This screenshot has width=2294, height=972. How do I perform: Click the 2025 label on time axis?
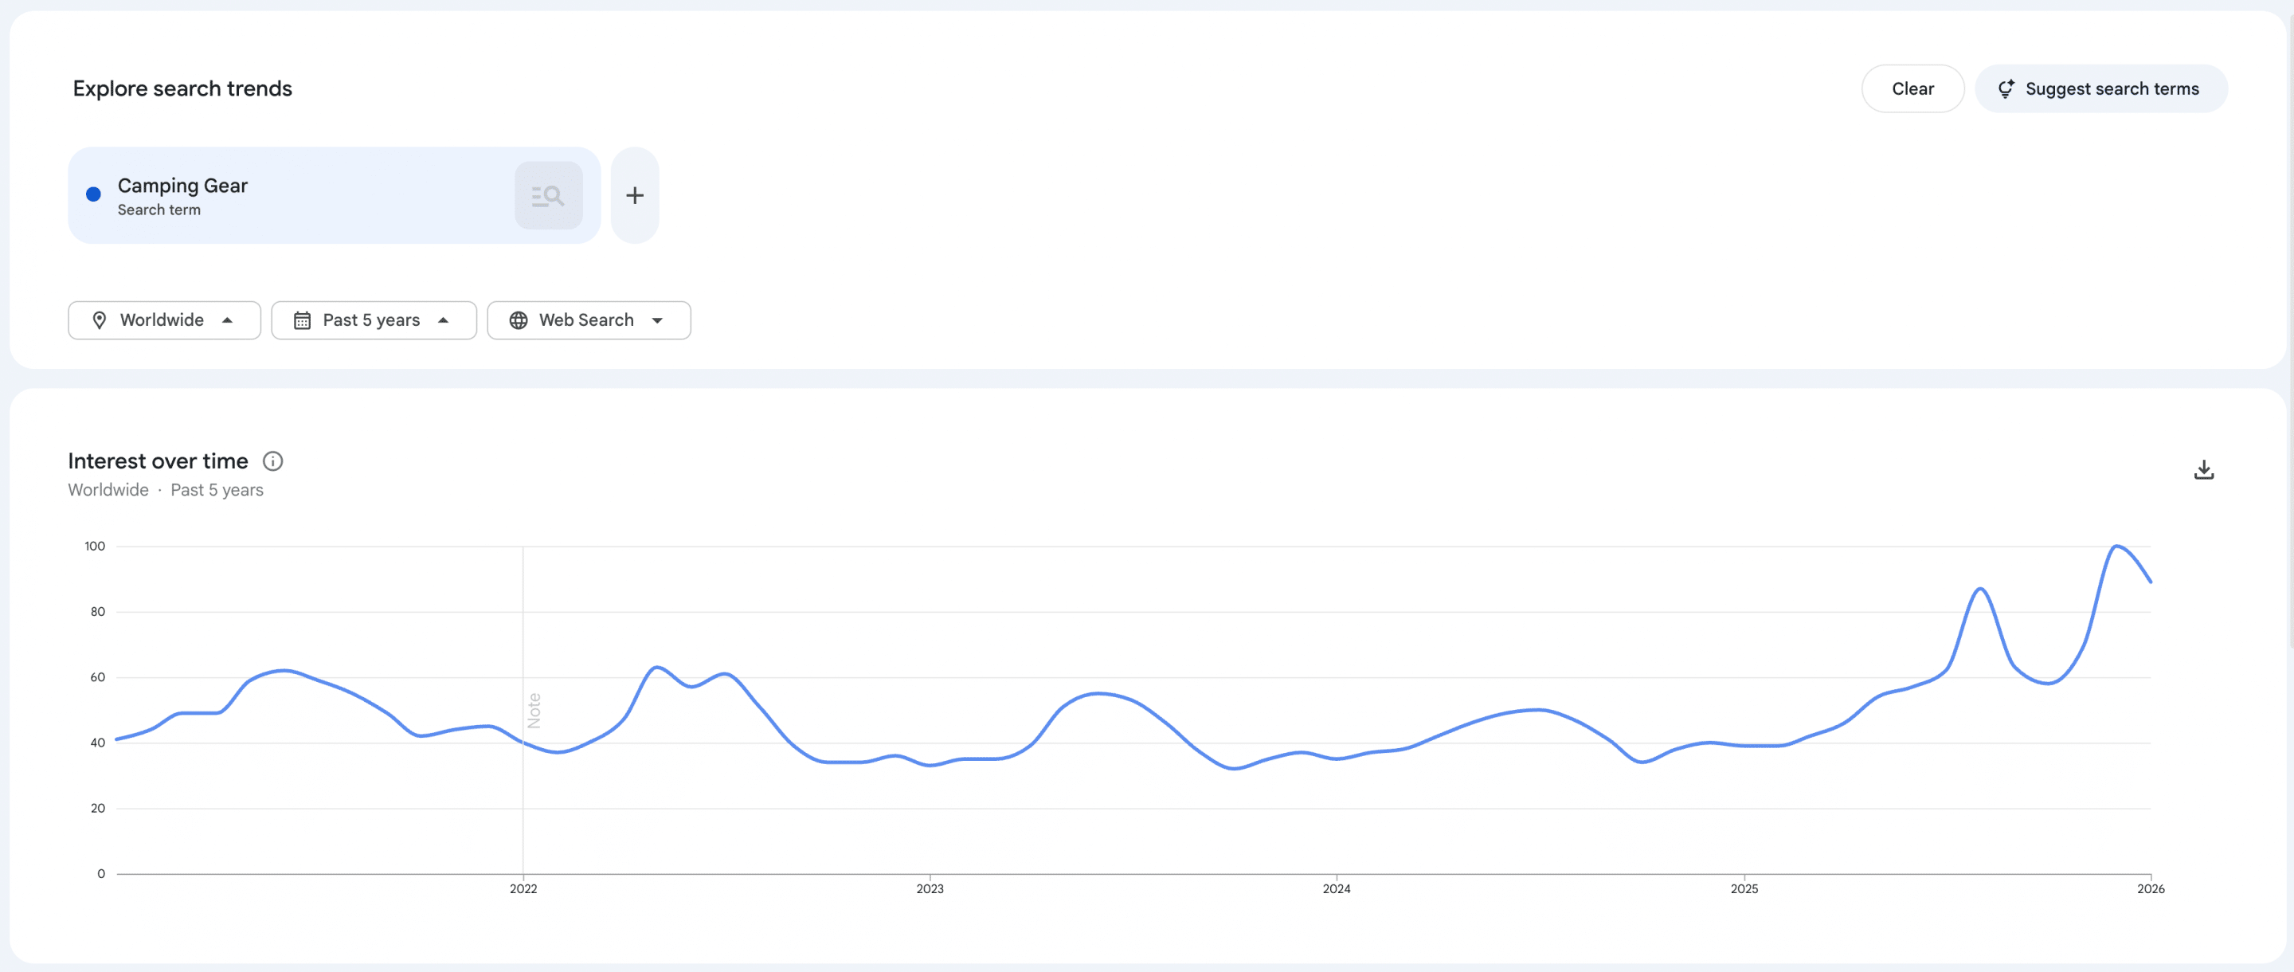1744,888
